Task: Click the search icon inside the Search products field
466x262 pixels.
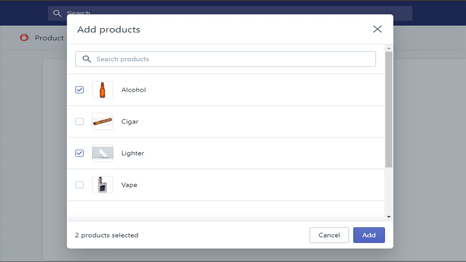Action: click(87, 59)
